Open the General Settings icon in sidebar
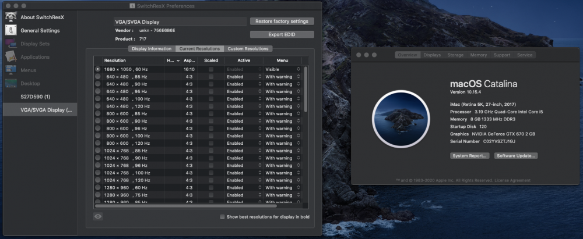The height and width of the screenshot is (239, 583). (x=10, y=30)
